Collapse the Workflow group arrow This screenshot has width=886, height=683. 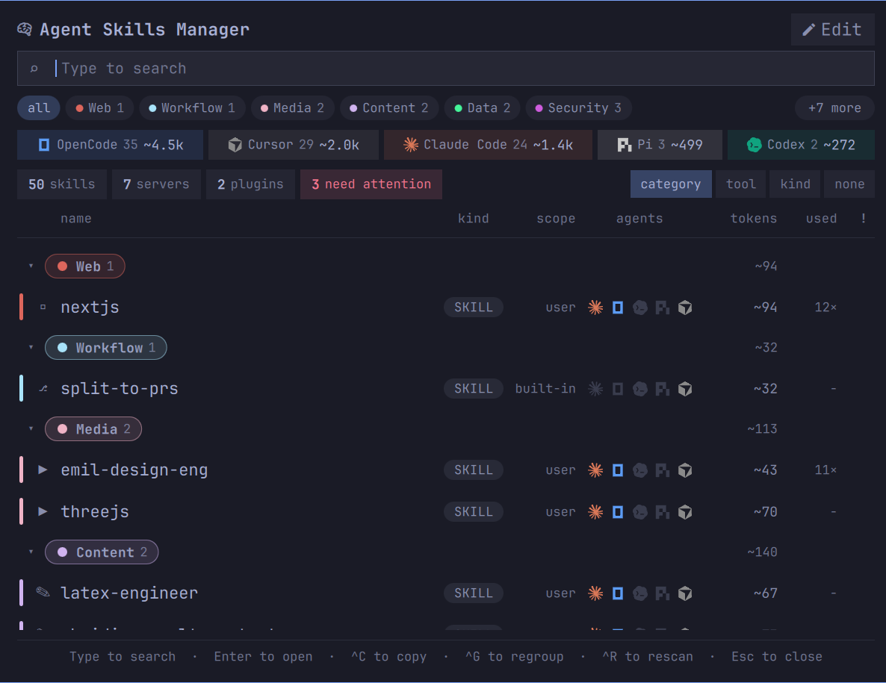pos(31,347)
